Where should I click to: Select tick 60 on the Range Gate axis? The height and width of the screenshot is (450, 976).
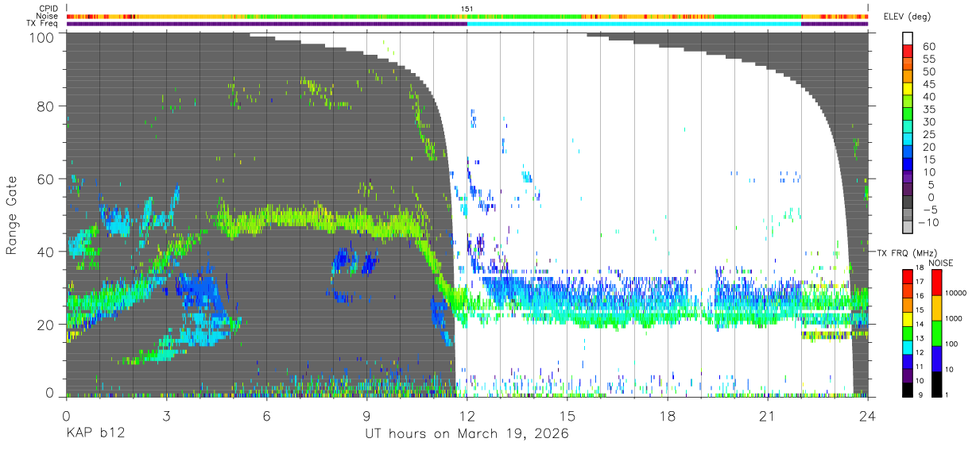coord(46,179)
